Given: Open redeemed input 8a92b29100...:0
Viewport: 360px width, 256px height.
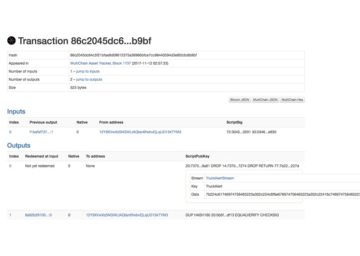Looking at the screenshot, I should [x=38, y=215].
